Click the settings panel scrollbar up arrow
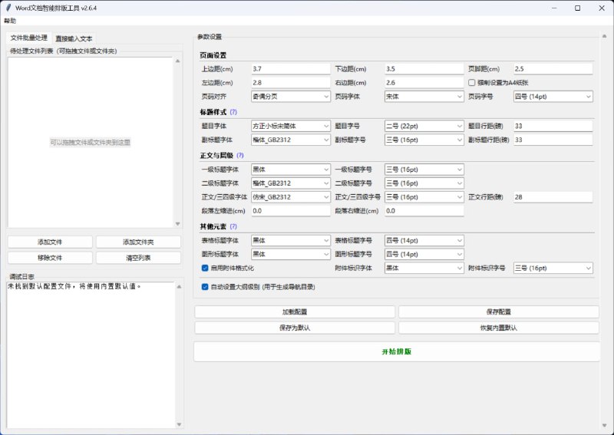Viewport: 614px width, 435px height. 604,36
